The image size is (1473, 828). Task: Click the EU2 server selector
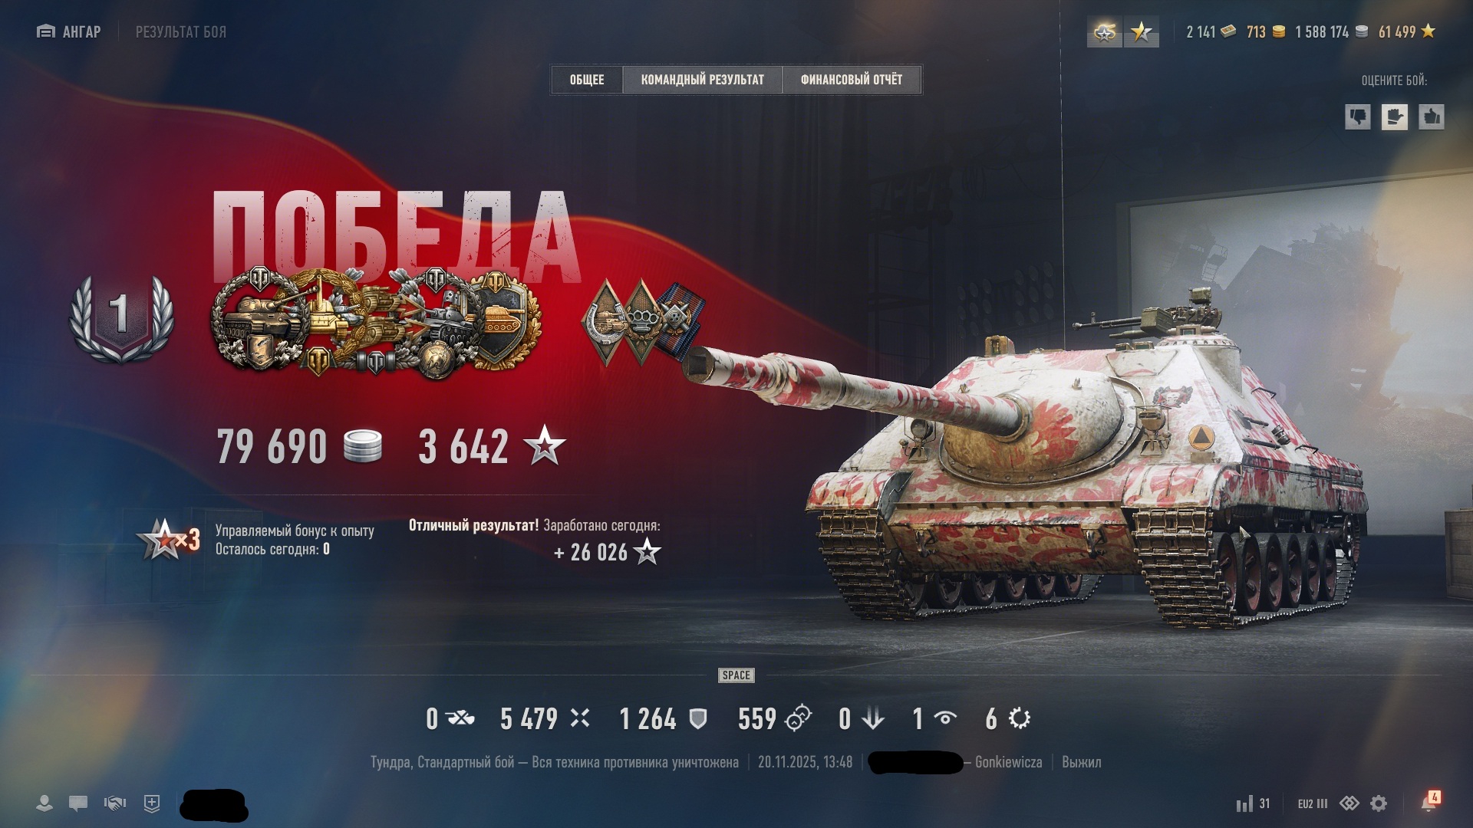click(1312, 803)
